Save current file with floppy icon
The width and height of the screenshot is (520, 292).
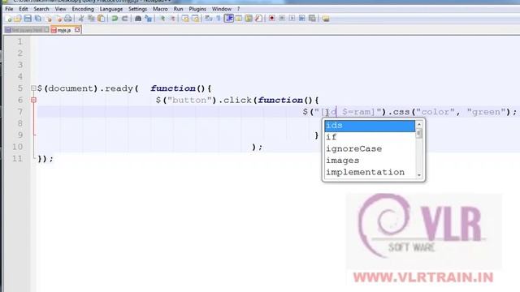pyautogui.click(x=28, y=19)
